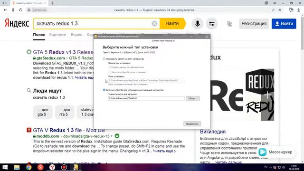
Task: Click the download location path field
Action: click(146, 98)
